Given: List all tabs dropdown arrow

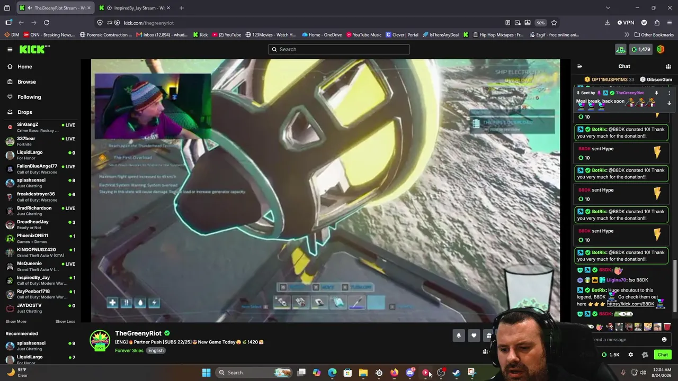Looking at the screenshot, I should tap(608, 8).
